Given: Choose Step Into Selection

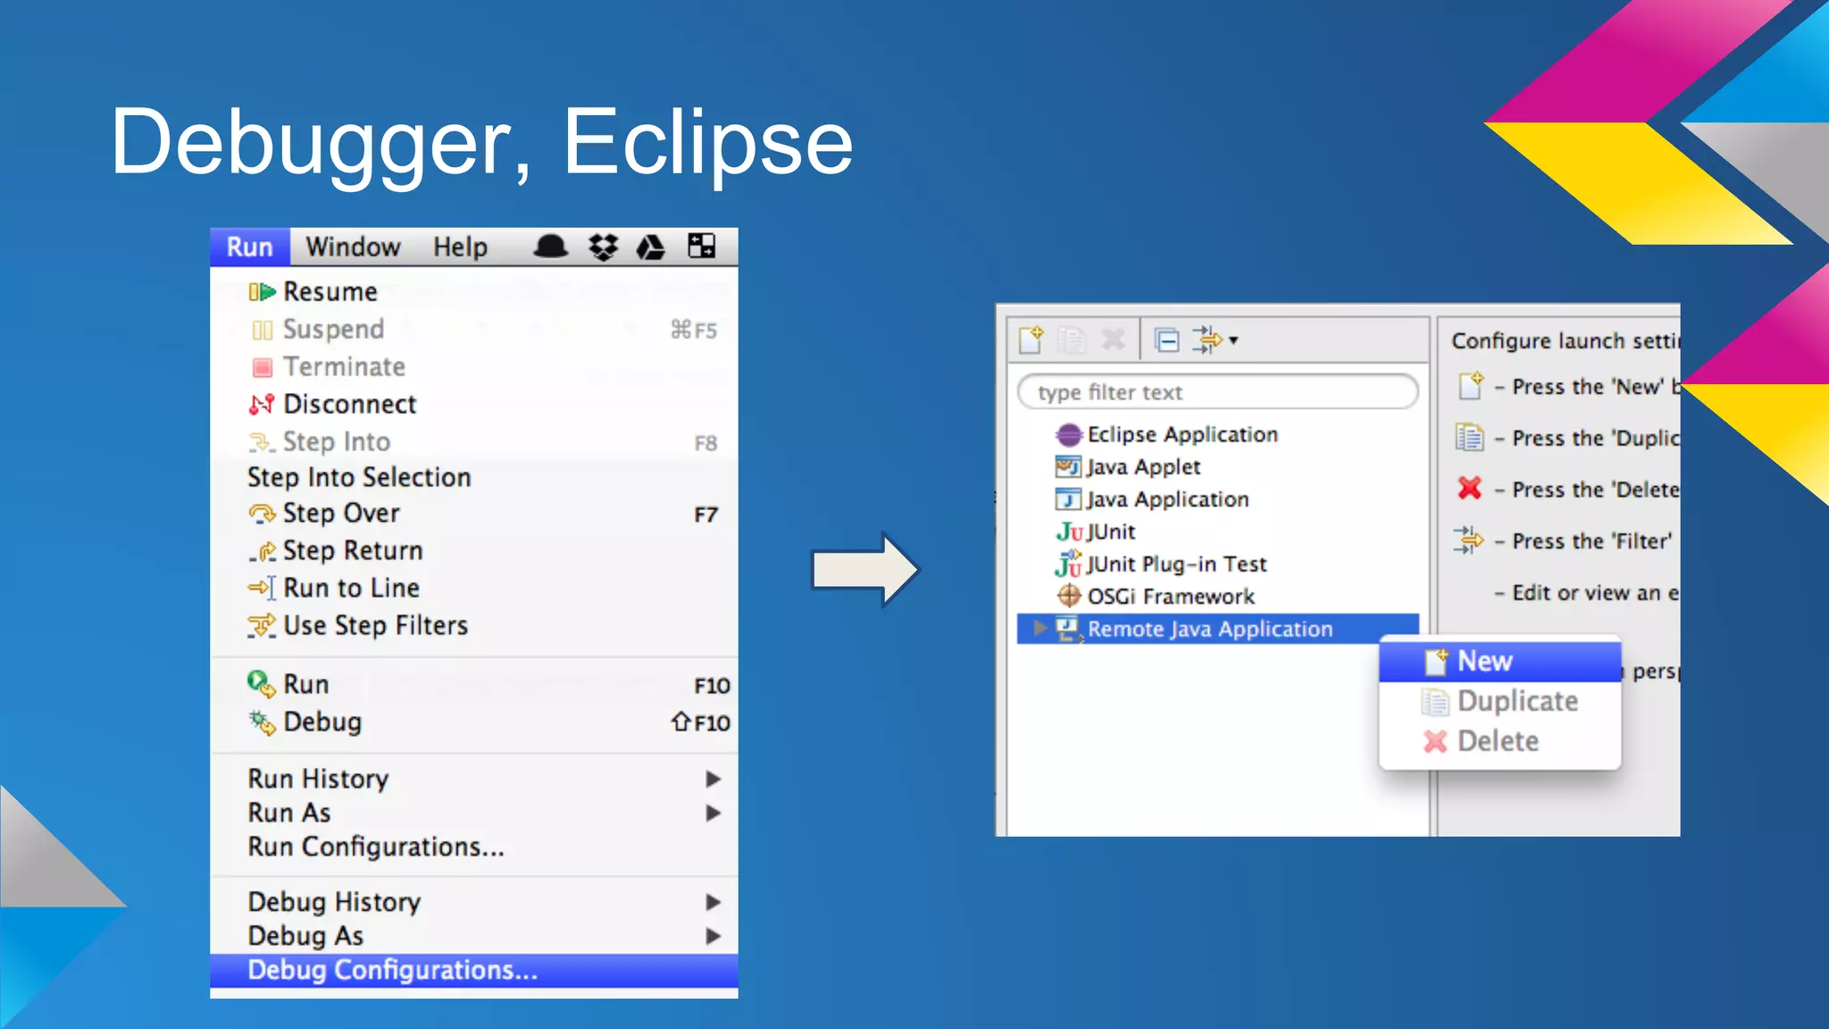Looking at the screenshot, I should pos(473,478).
